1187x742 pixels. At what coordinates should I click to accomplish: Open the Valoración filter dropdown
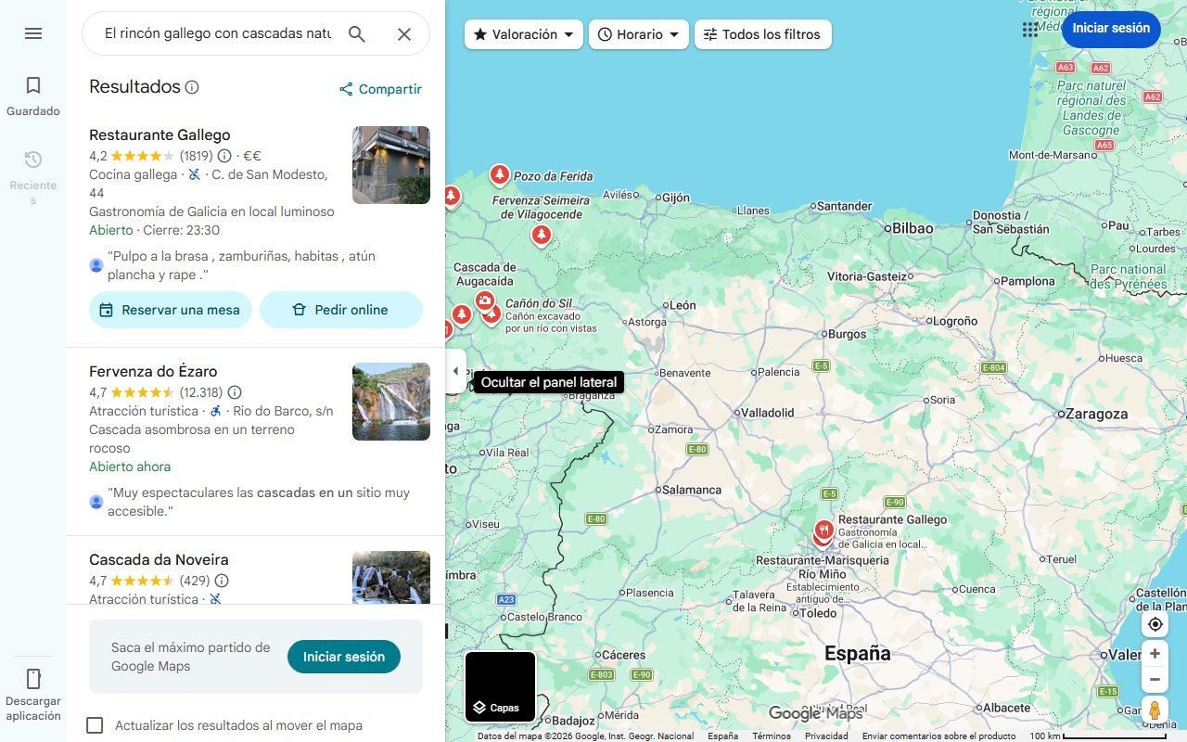(x=523, y=33)
